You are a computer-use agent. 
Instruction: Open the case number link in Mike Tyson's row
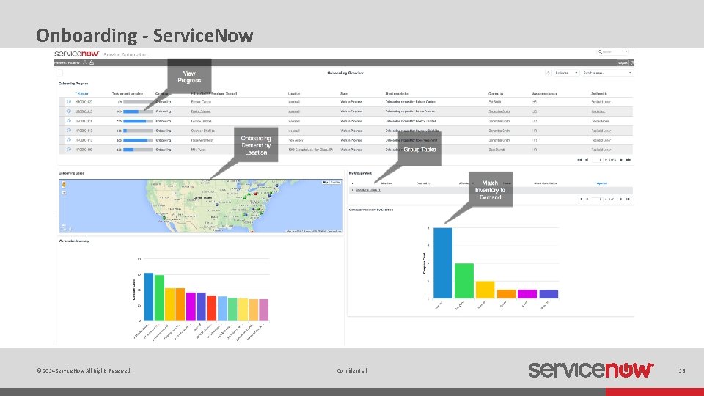pyautogui.click(x=84, y=150)
